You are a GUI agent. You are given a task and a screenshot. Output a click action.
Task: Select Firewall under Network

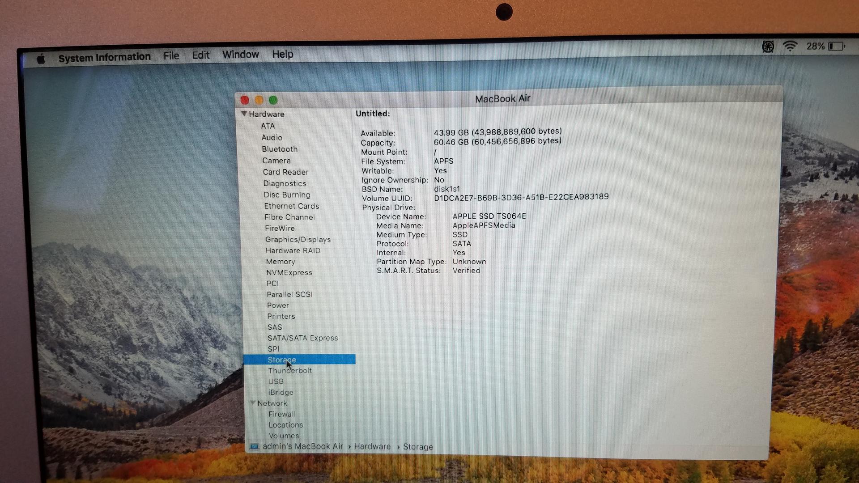point(282,414)
